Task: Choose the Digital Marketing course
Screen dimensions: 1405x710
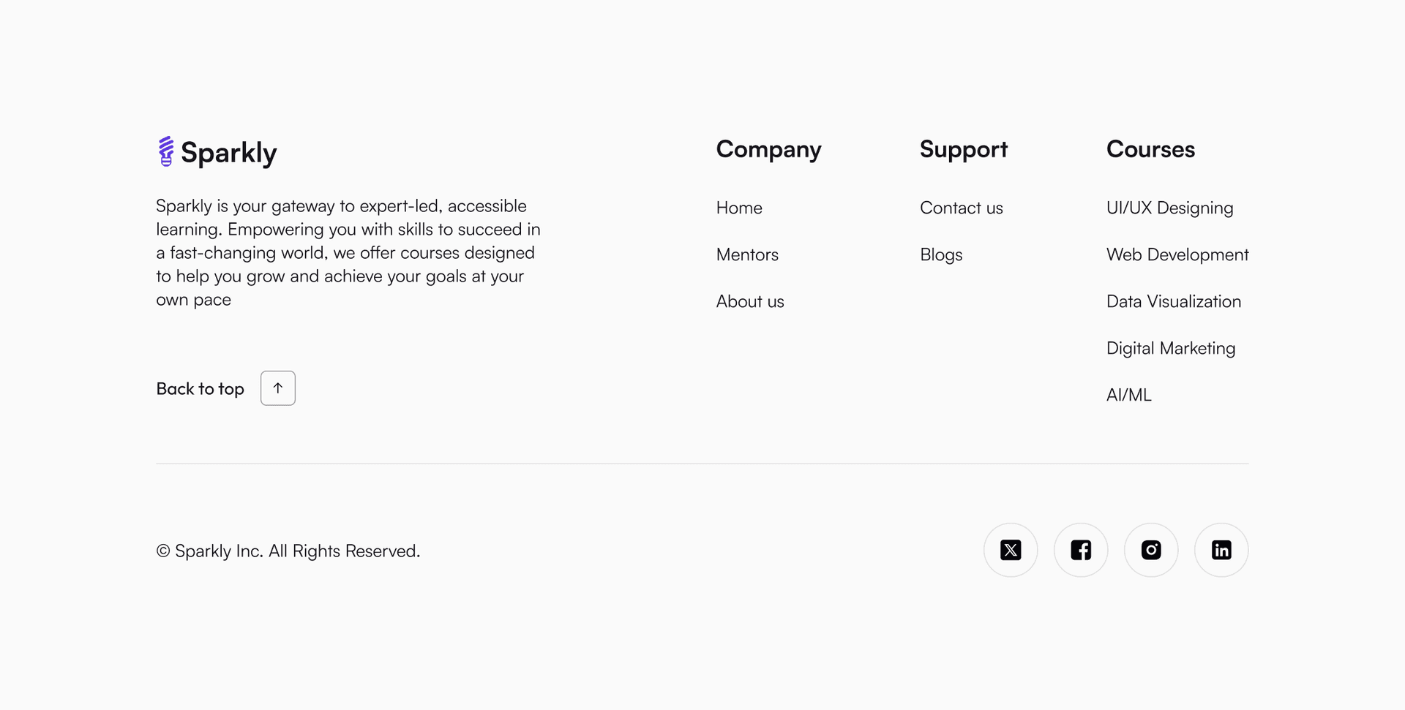Action: tap(1171, 348)
